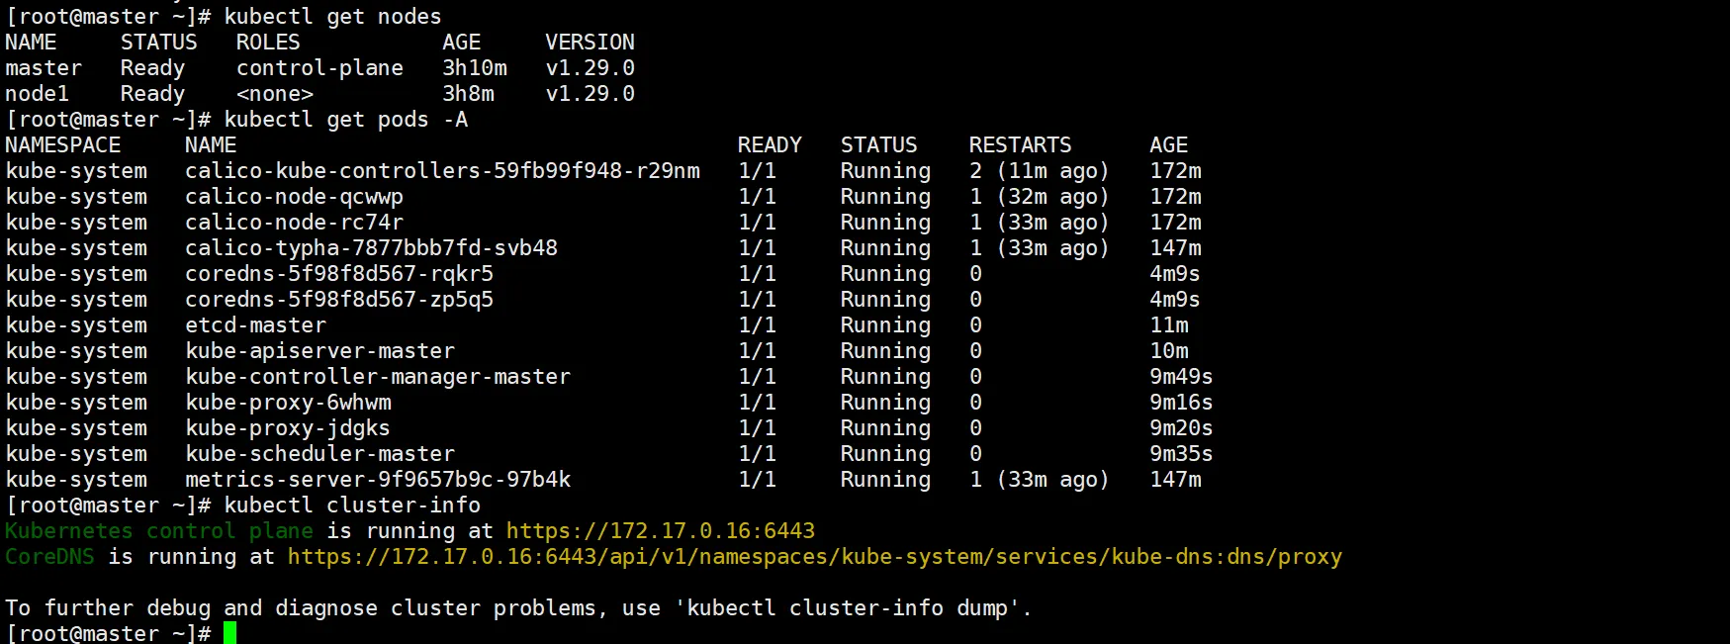Screen dimensions: 1730x644
Task: Select pod name 'etcd-master'
Action: pyautogui.click(x=255, y=325)
